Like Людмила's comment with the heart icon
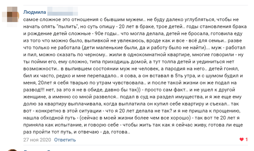Screen dimensions: 254x151 (x=242, y=139)
